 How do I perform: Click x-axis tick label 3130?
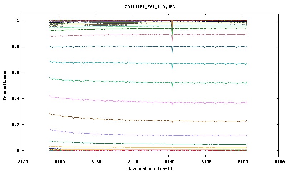point(60,162)
